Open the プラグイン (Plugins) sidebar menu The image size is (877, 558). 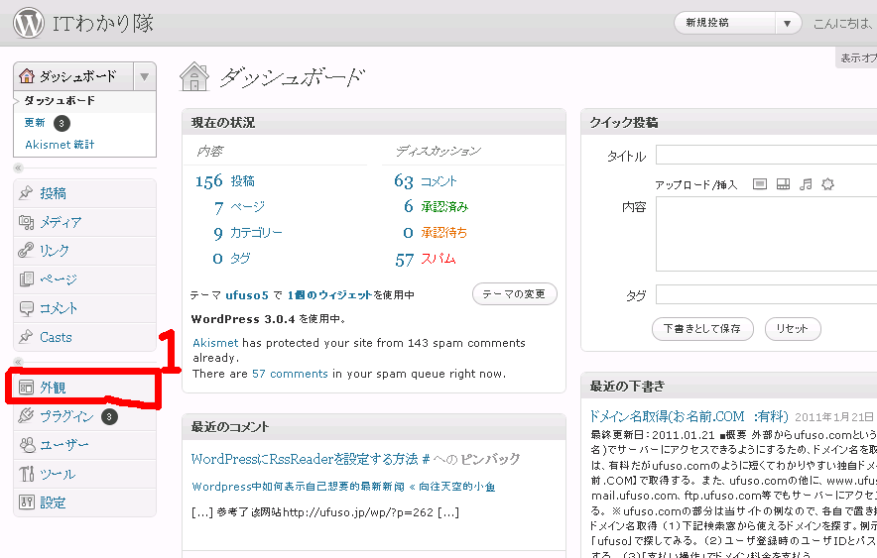pyautogui.click(x=66, y=416)
